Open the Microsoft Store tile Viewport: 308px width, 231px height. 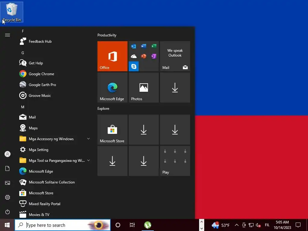point(112,130)
